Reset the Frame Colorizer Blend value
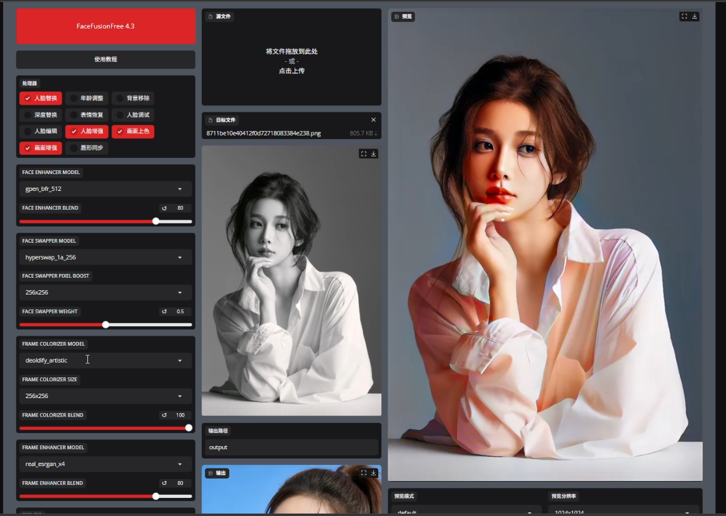 pyautogui.click(x=165, y=415)
